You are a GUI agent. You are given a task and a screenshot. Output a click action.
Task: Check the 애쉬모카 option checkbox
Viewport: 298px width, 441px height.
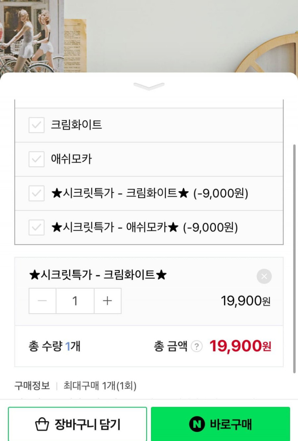(x=36, y=159)
